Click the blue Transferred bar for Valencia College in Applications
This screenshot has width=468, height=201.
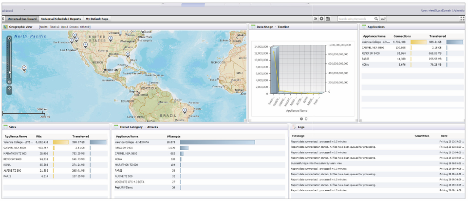tap(454, 42)
